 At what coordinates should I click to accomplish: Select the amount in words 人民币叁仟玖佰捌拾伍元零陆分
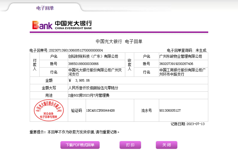(93, 88)
